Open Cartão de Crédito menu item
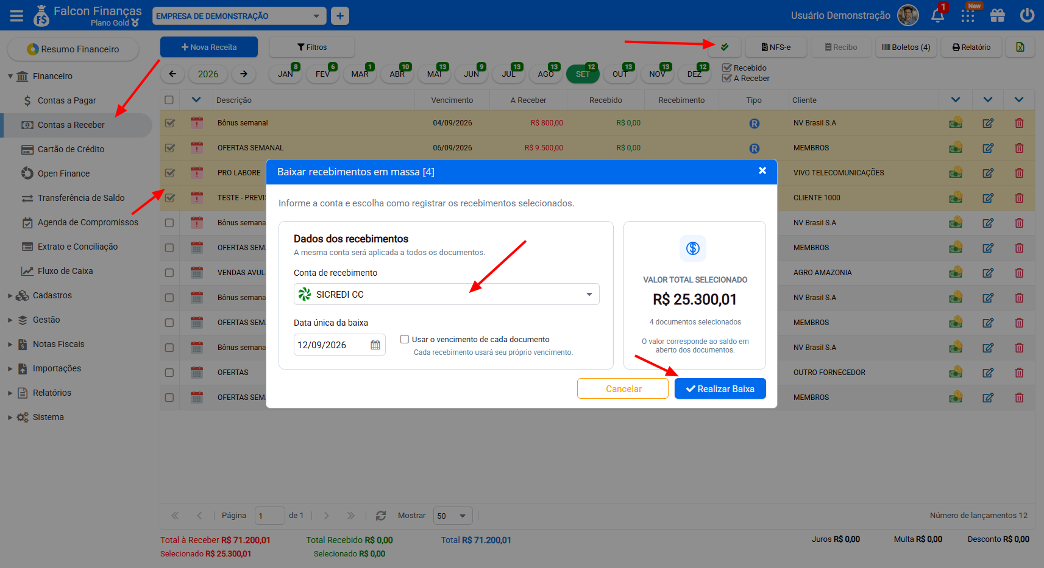 click(x=71, y=149)
